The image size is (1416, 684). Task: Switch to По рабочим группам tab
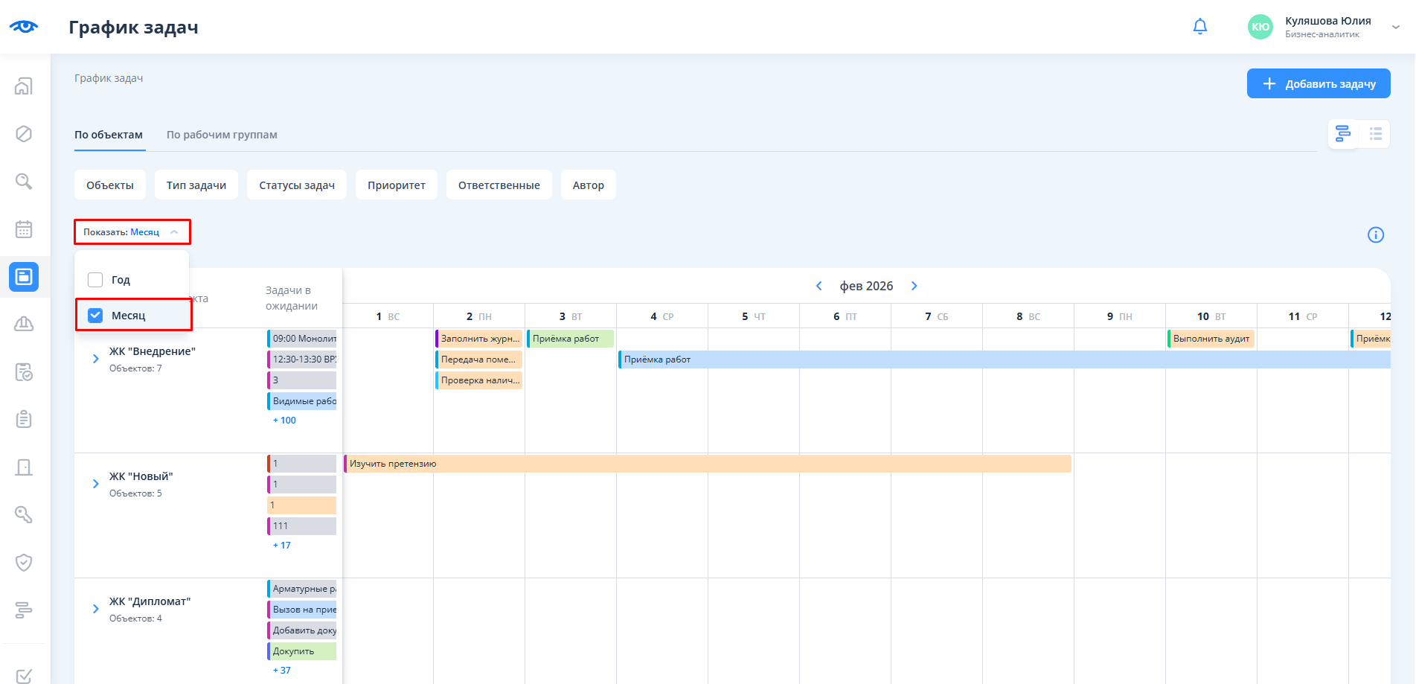pos(222,135)
